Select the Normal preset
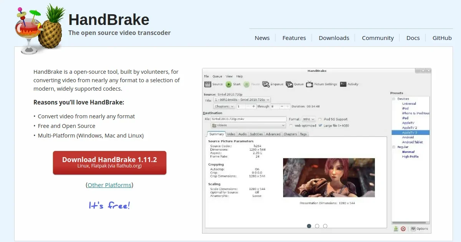Image resolution: width=461 pixels, height=242 pixels. 408,152
